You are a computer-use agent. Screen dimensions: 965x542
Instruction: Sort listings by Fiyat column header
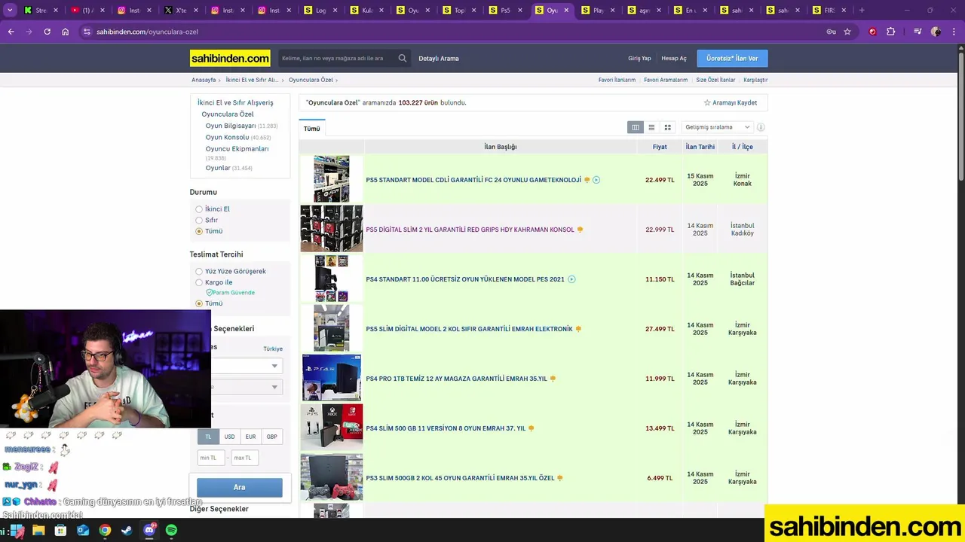tap(660, 147)
